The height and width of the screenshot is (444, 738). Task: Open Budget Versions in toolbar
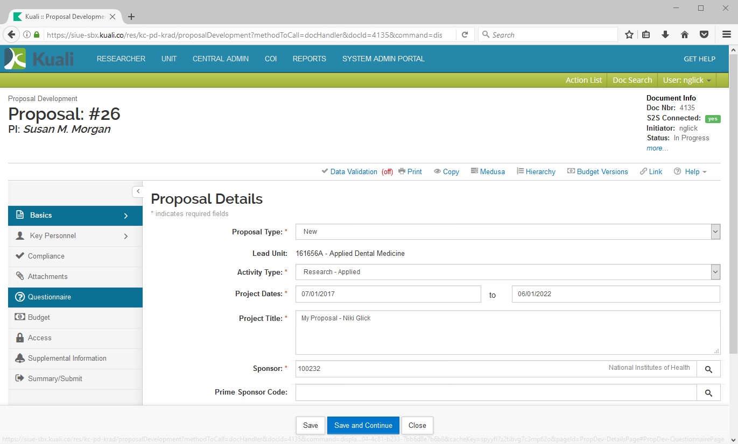(598, 171)
